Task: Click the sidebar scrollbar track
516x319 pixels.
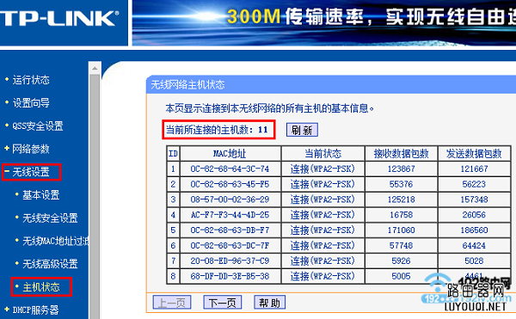Action: pyautogui.click(x=95, y=197)
